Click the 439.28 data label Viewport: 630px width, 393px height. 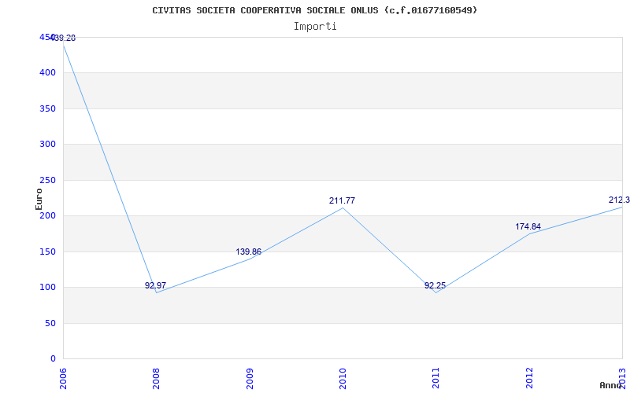click(63, 39)
